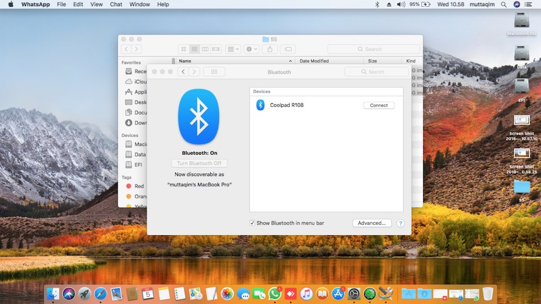Switch Finder SS window to column view

[x=205, y=49]
